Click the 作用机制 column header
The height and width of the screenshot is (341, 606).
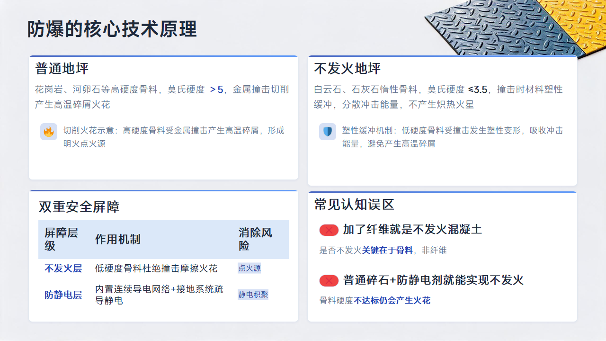pyautogui.click(x=117, y=240)
